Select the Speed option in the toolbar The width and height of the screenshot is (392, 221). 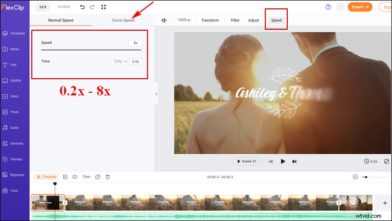(276, 20)
